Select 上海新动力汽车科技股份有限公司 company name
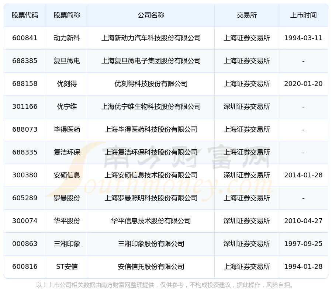This screenshot has height=295, width=332. click(x=151, y=38)
